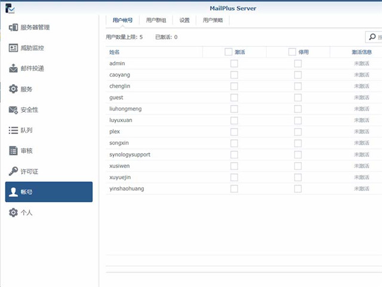The image size is (382, 287).
Task: Open the 设置 tab
Action: pos(184,20)
